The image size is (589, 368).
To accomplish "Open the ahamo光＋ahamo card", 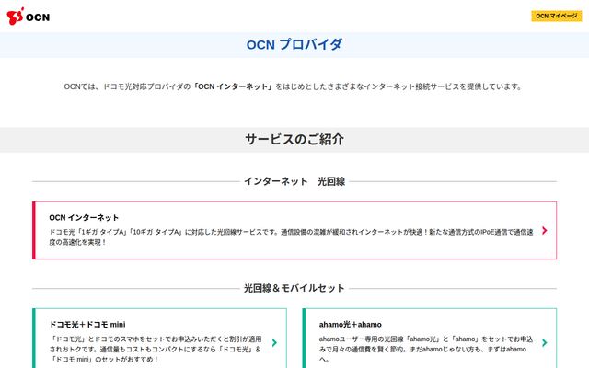I will point(430,339).
